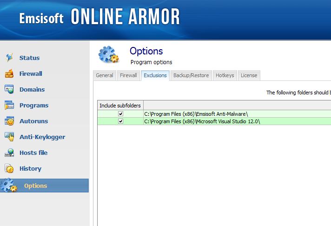Click the Hosts file http globe icon
331x226 pixels.
coord(9,153)
